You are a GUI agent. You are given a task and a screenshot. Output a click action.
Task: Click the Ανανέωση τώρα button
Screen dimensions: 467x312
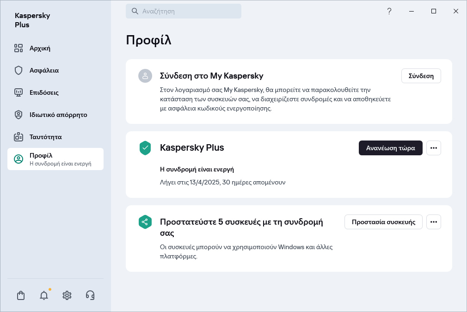coord(390,148)
